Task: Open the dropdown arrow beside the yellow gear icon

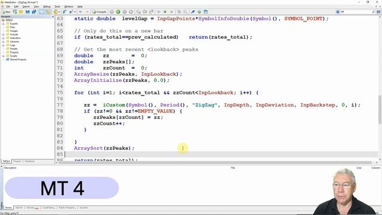Action: [59, 12]
